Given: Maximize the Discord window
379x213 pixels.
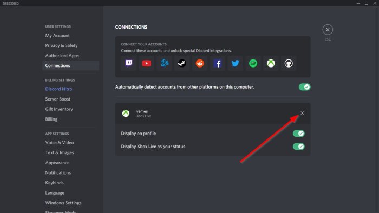Looking at the screenshot, I should [367, 3].
